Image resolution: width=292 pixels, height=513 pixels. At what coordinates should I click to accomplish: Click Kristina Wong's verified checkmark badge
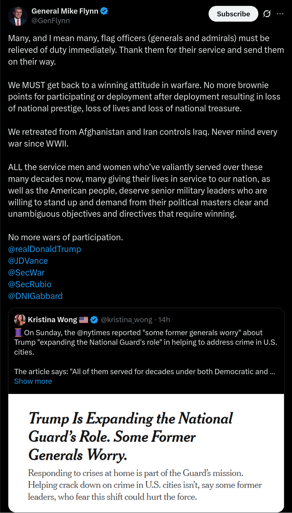click(x=94, y=320)
